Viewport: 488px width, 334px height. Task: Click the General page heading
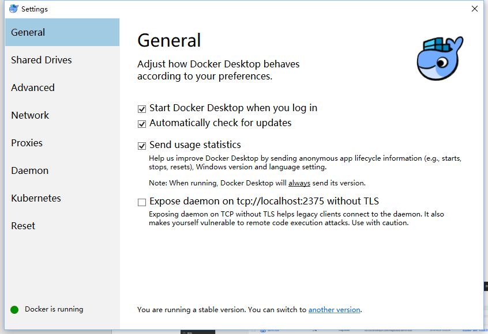click(x=170, y=40)
